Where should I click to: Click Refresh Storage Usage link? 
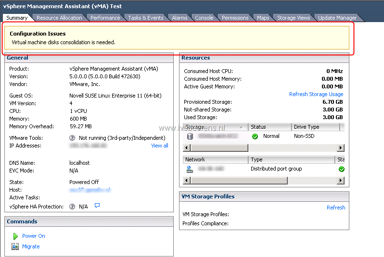(316, 94)
